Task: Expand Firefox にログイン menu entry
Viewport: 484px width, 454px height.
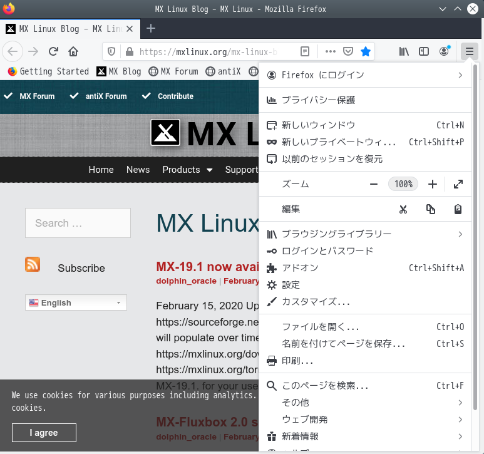Action: (365, 75)
